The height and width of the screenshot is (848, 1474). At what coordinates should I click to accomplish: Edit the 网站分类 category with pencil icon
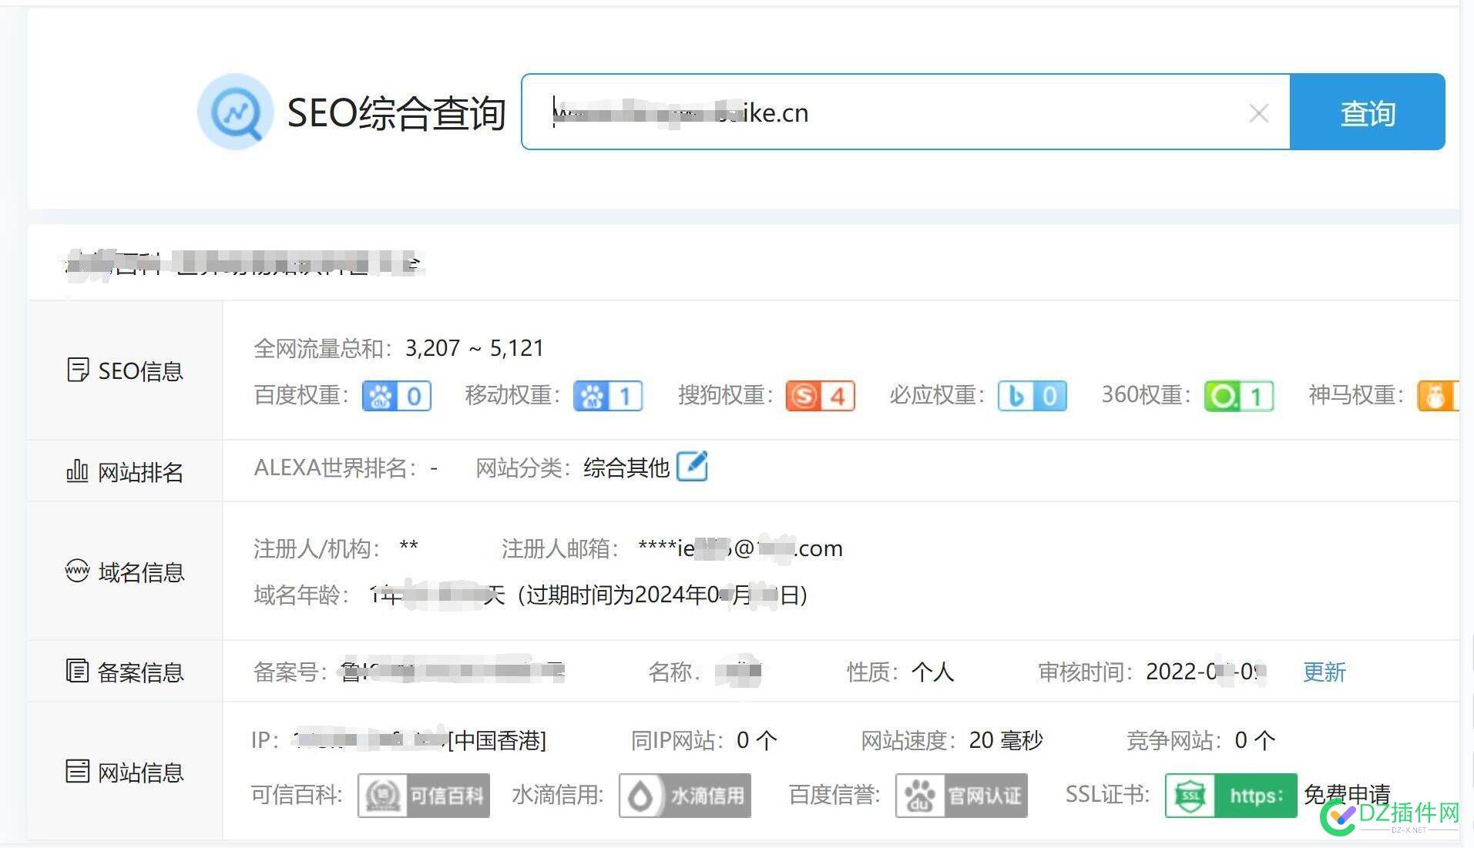click(x=692, y=466)
